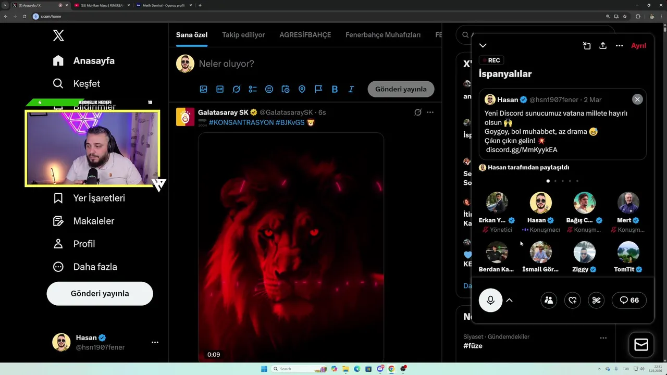The image size is (667, 375).
Task: Toggle italic text formatting
Action: point(351,89)
